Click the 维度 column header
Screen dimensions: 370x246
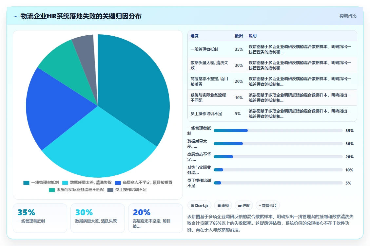[x=194, y=36]
